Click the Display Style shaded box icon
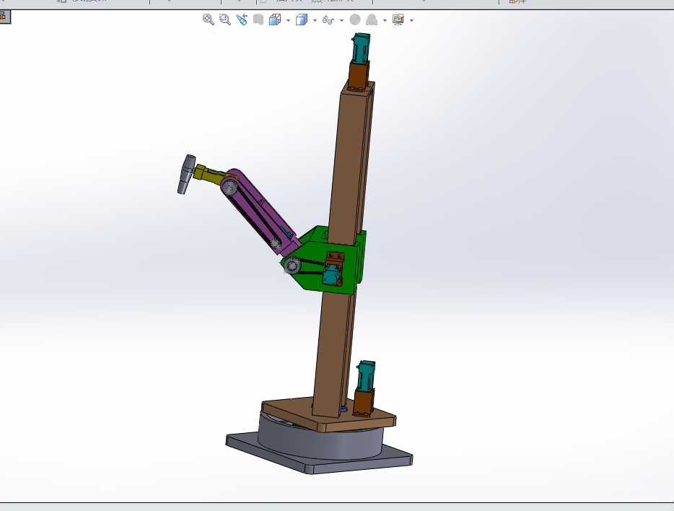This screenshot has width=674, height=511. pyautogui.click(x=302, y=20)
